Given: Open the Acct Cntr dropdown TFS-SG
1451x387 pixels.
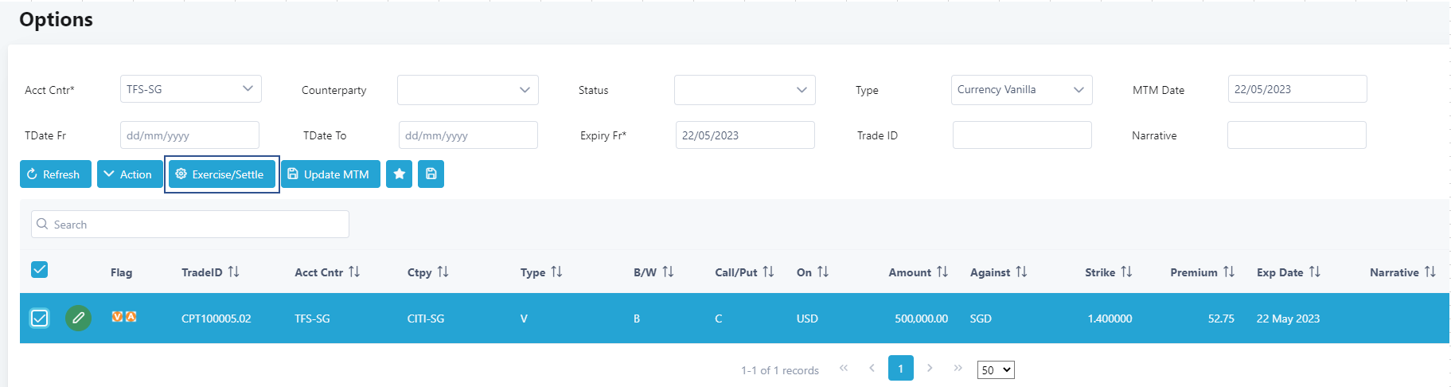Looking at the screenshot, I should click(x=190, y=89).
